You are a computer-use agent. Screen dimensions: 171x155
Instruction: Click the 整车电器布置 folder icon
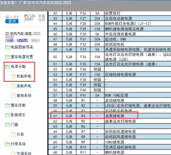(8, 57)
